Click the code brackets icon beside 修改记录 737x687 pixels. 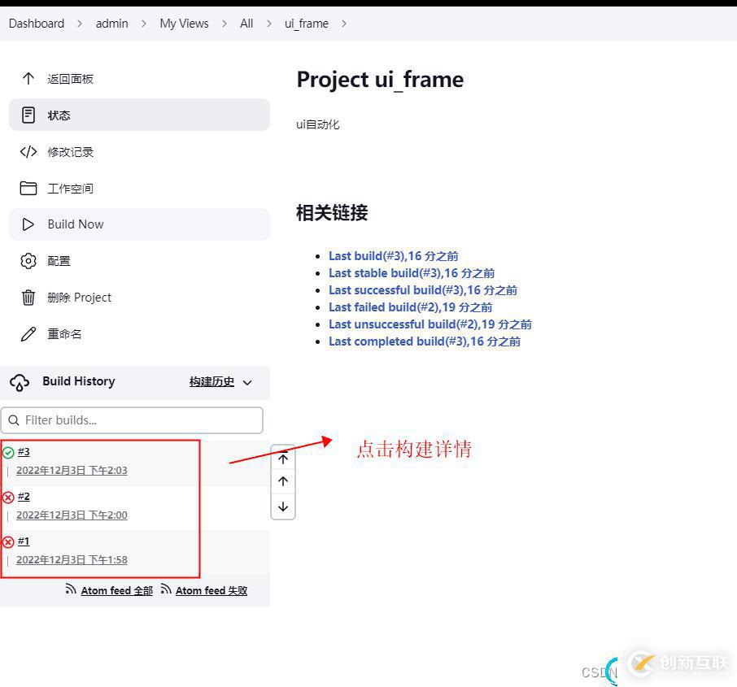pos(28,152)
